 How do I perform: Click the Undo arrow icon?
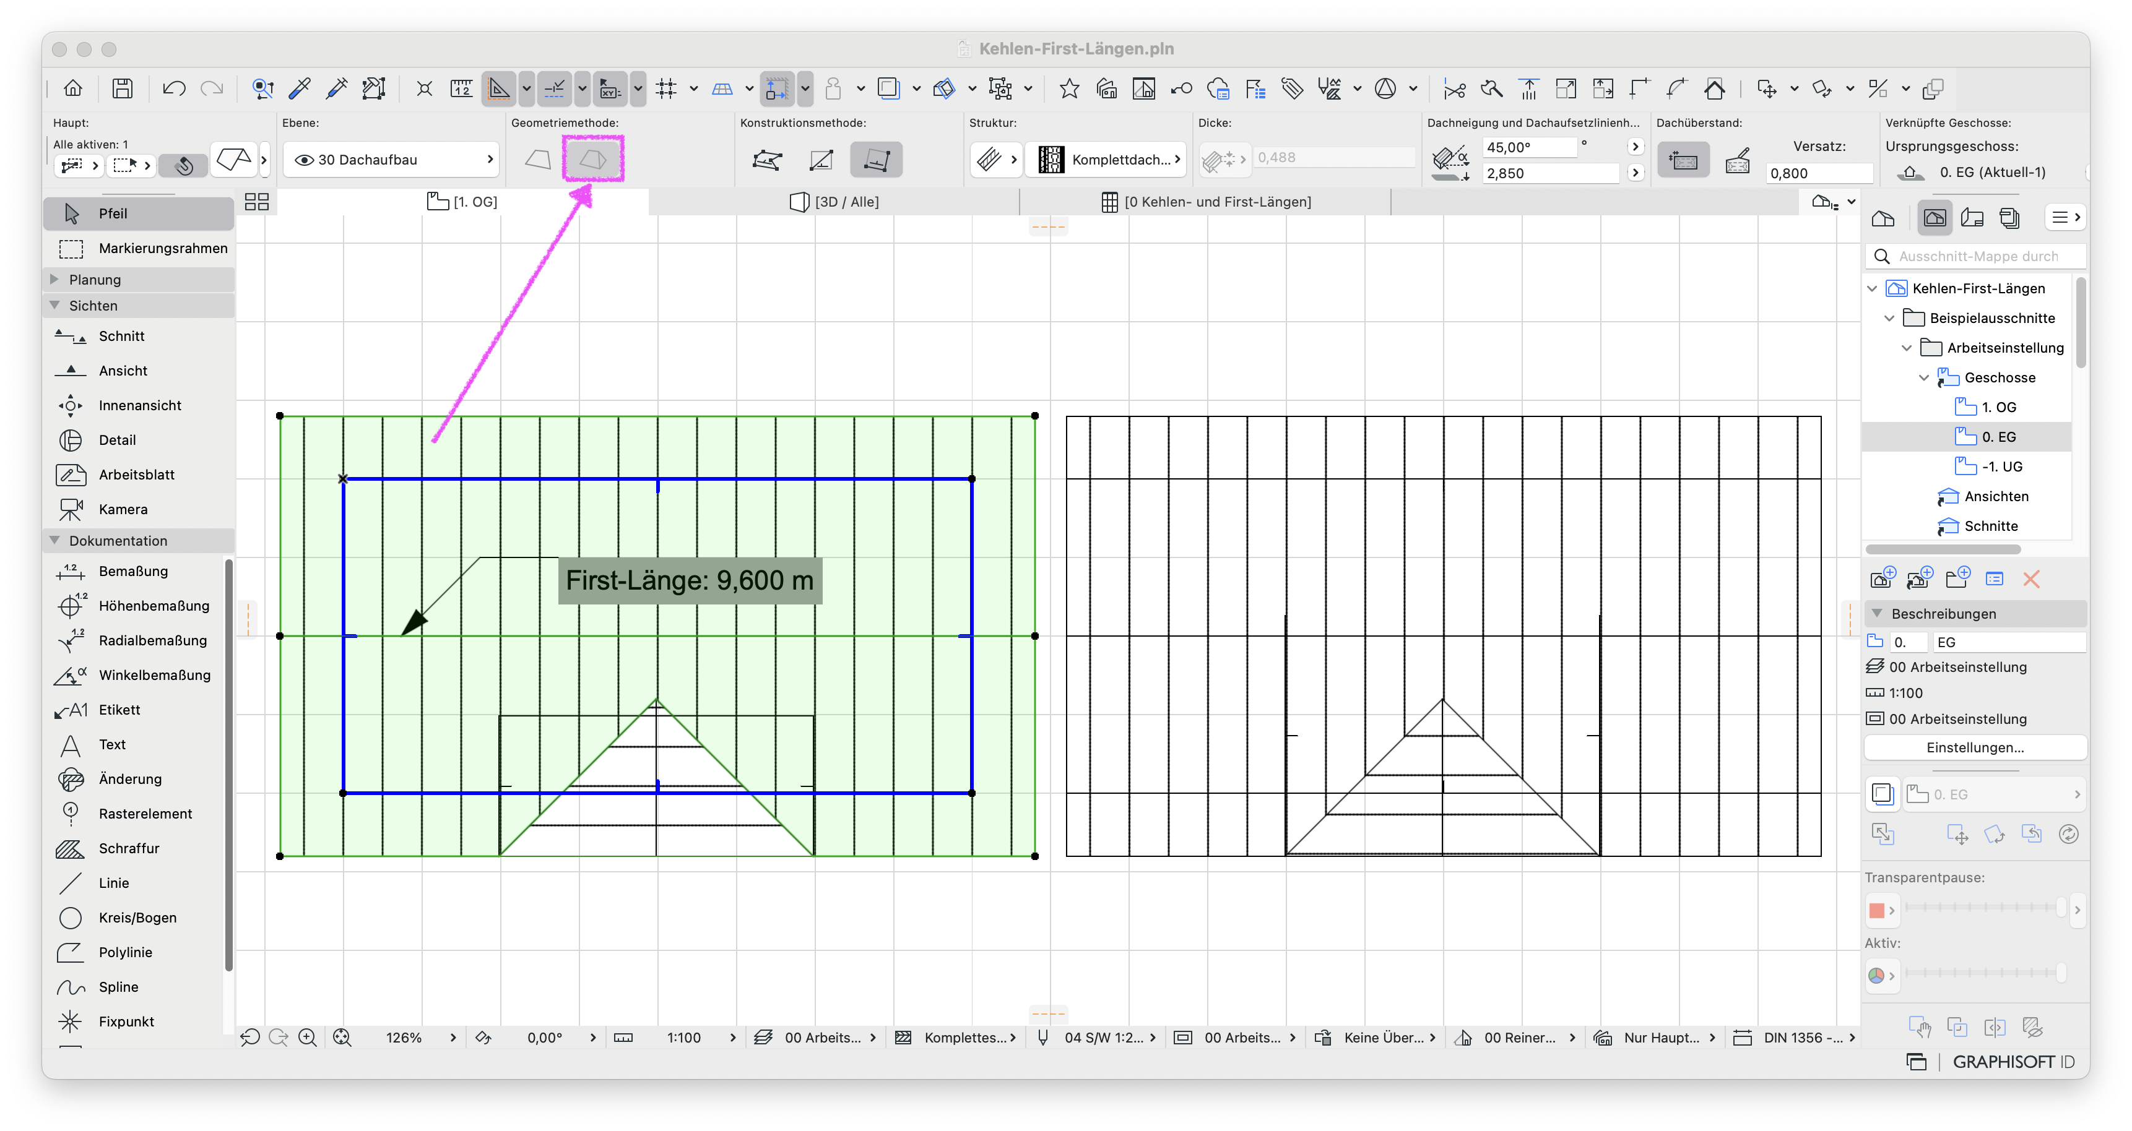tap(173, 88)
